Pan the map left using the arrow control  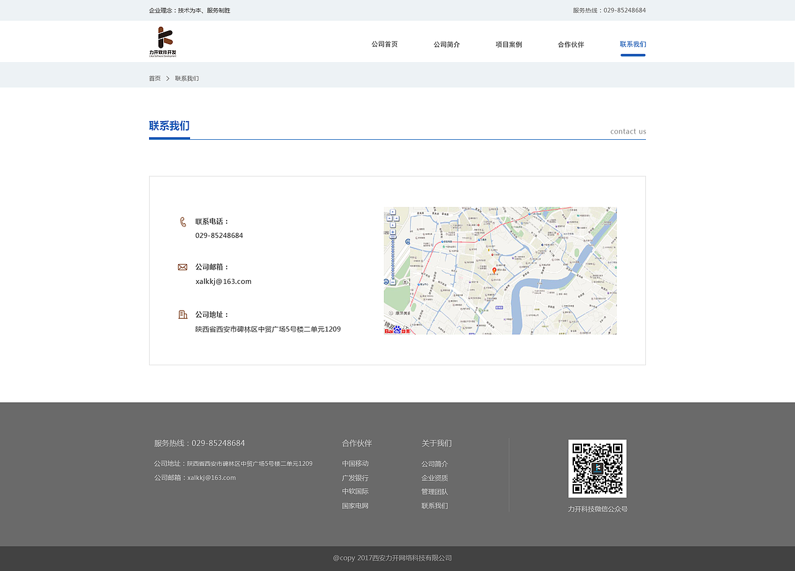(x=389, y=218)
